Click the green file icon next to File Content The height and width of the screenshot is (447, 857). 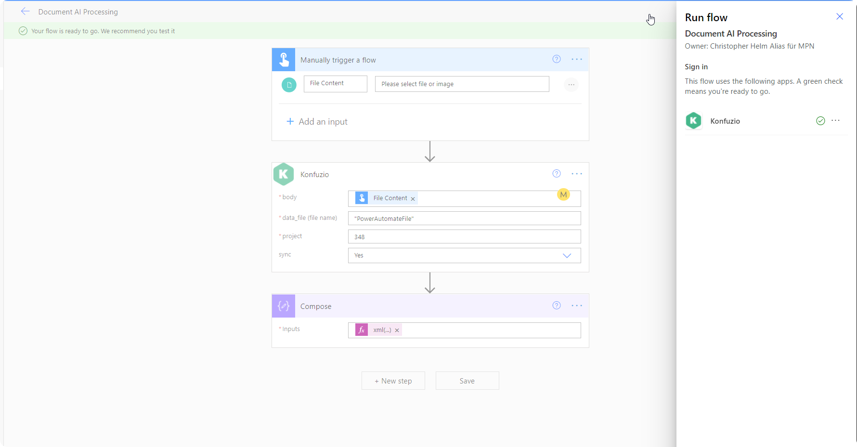pyautogui.click(x=289, y=85)
